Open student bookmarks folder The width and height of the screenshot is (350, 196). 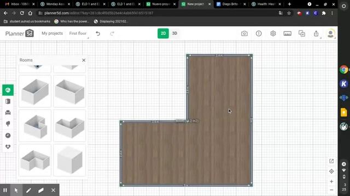click(x=27, y=21)
